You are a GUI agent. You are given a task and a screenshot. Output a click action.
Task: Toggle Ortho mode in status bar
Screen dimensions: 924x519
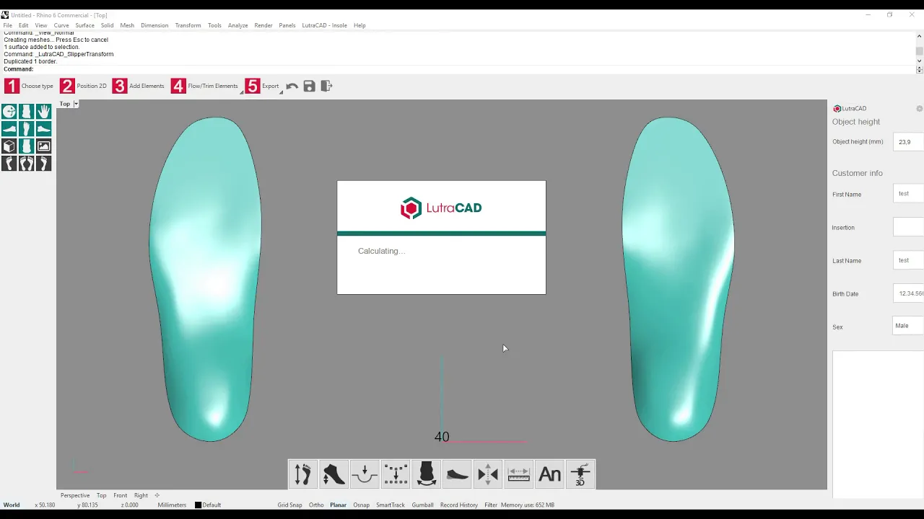[316, 505]
